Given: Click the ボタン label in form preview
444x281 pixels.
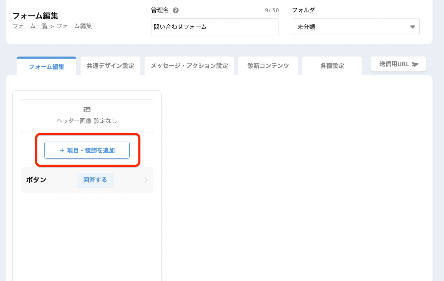Looking at the screenshot, I should (x=36, y=180).
